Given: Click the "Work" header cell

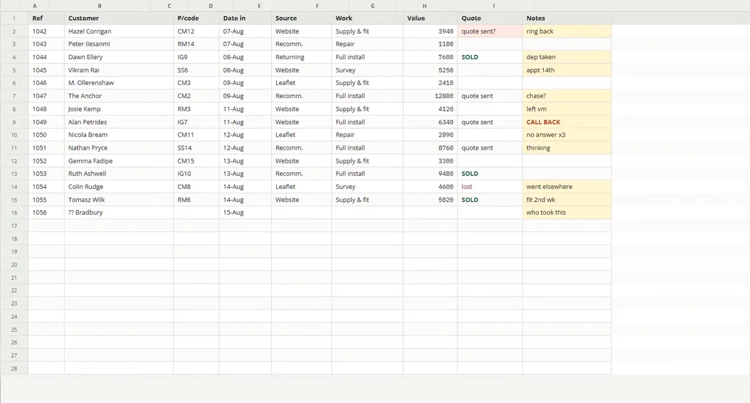Looking at the screenshot, I should click(x=367, y=18).
